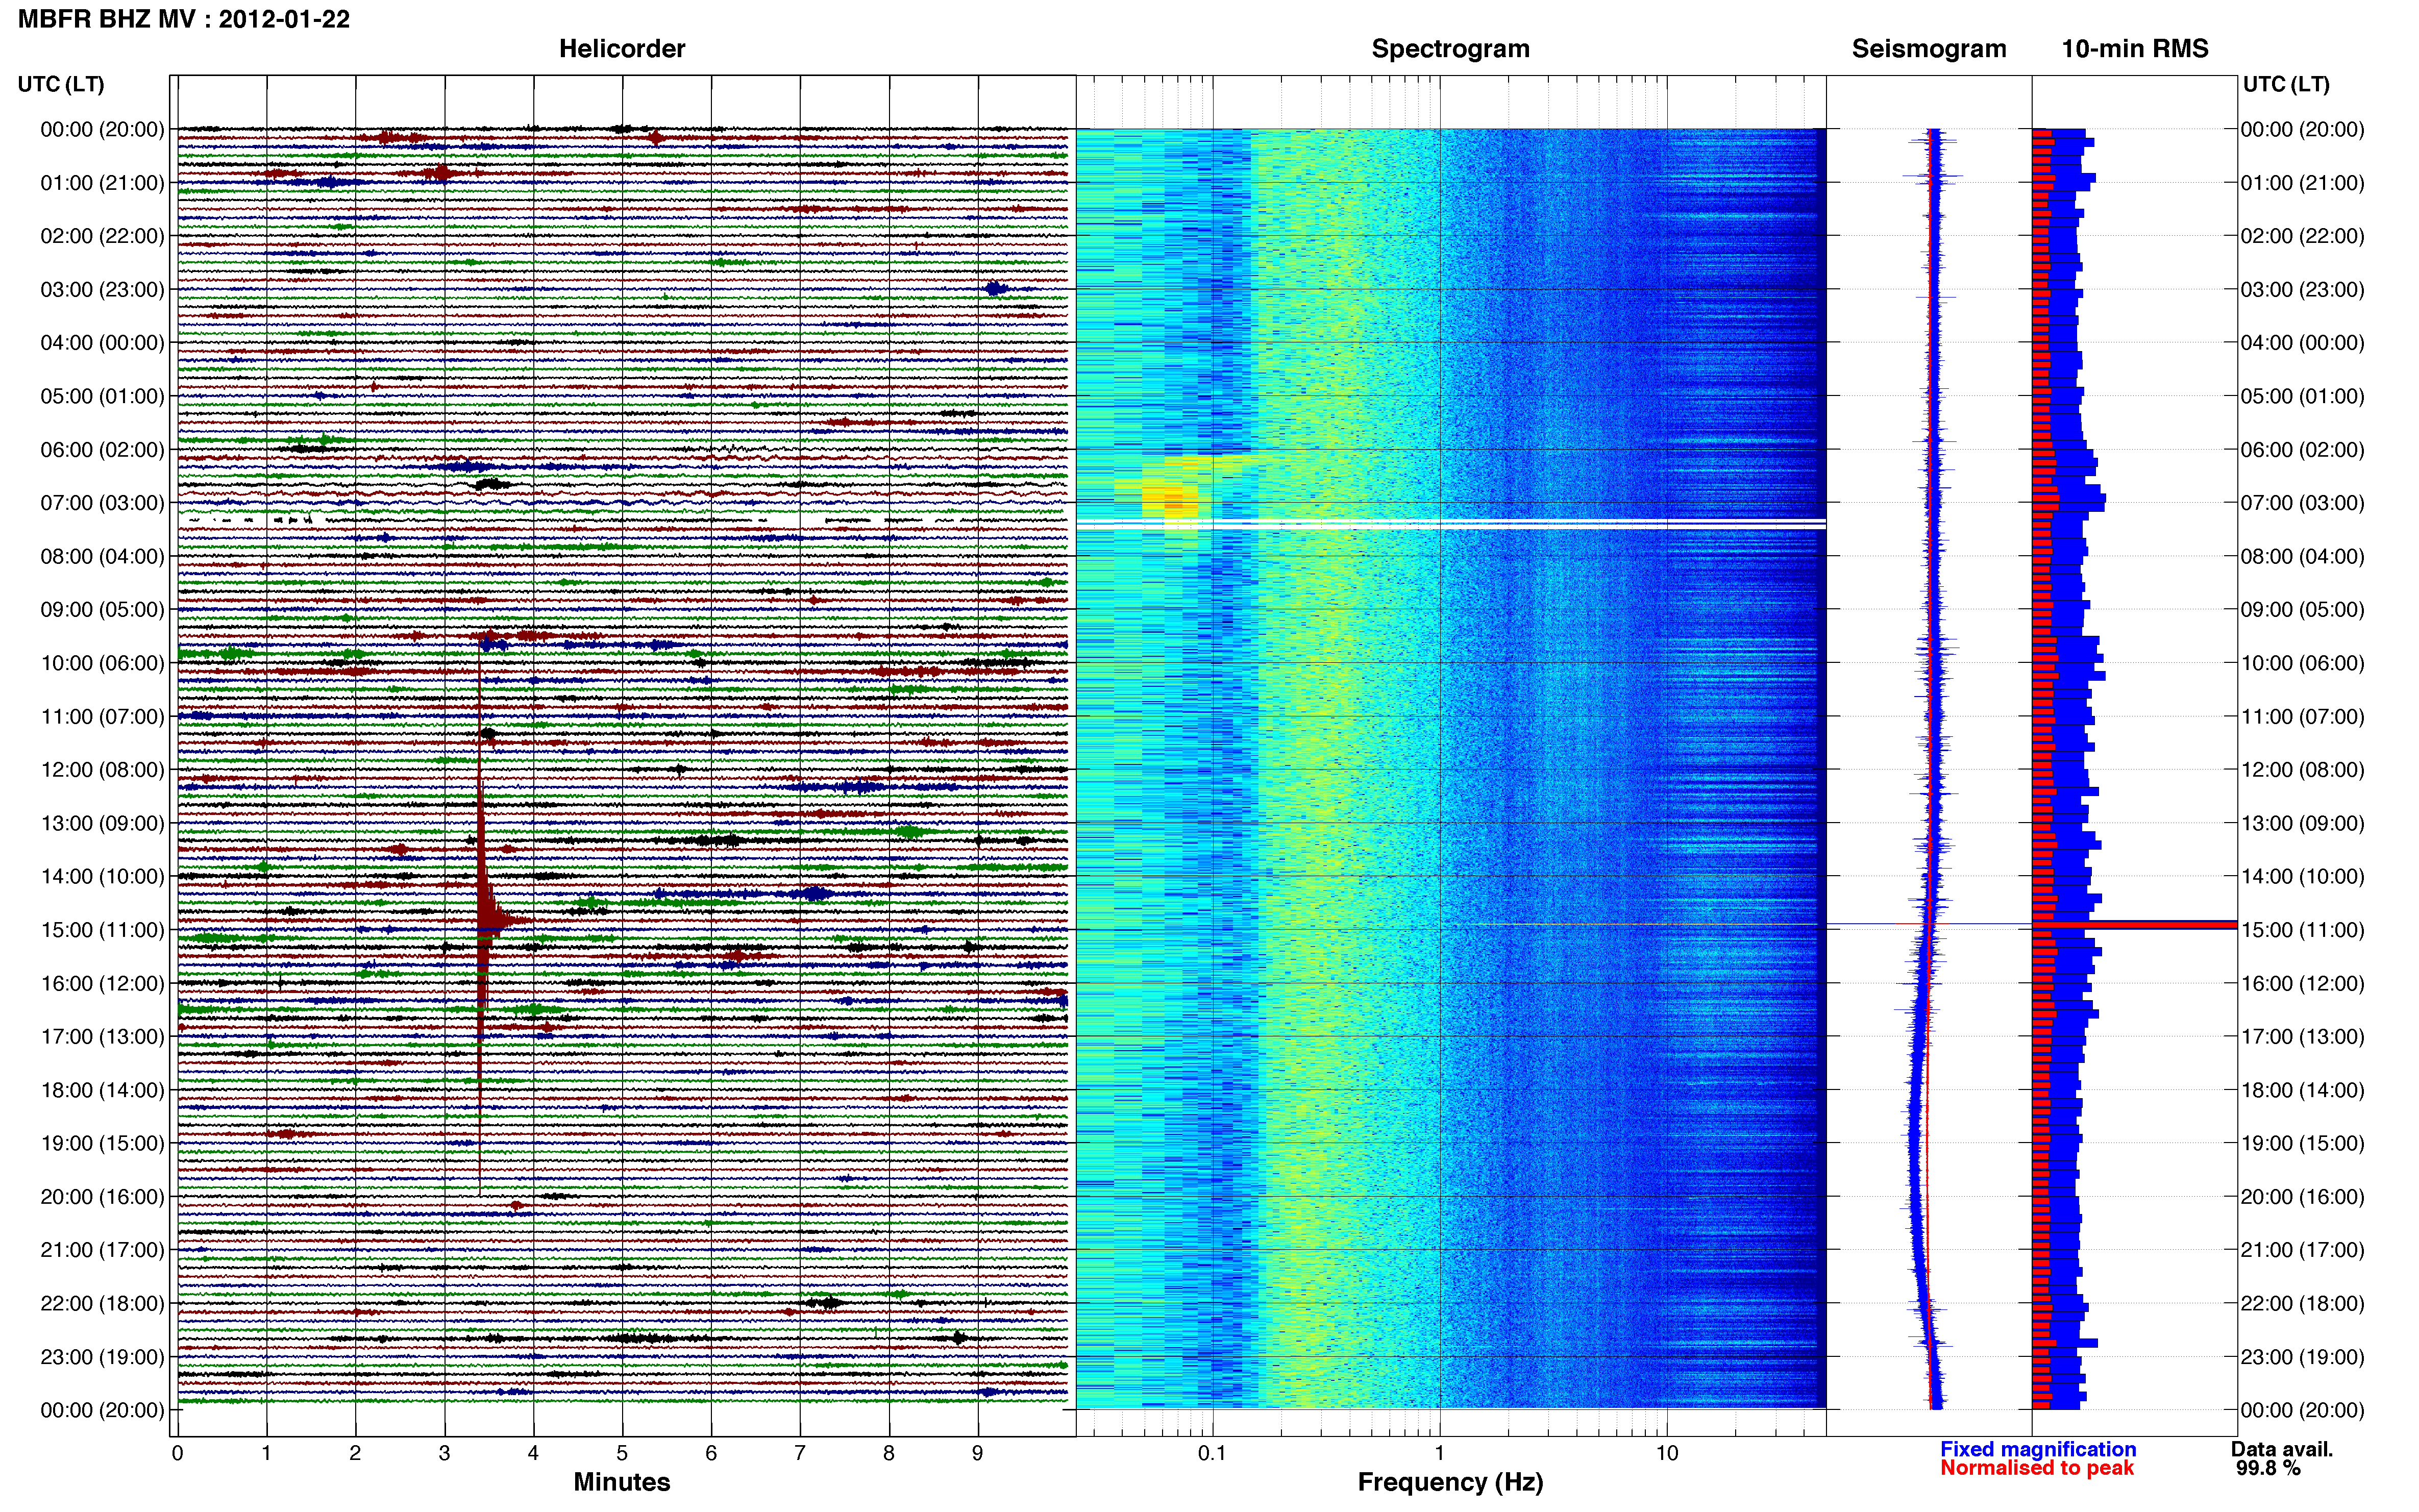This screenshot has width=2419, height=1512.
Task: Select the Helicorder panel heading
Action: (622, 49)
